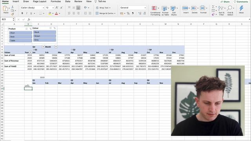This screenshot has height=141, width=251.
Task: Click the Comments button
Action: (241, 2)
